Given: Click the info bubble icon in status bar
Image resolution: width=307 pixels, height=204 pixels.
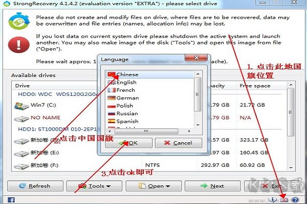Looking at the screenshot, I should (x=273, y=199).
